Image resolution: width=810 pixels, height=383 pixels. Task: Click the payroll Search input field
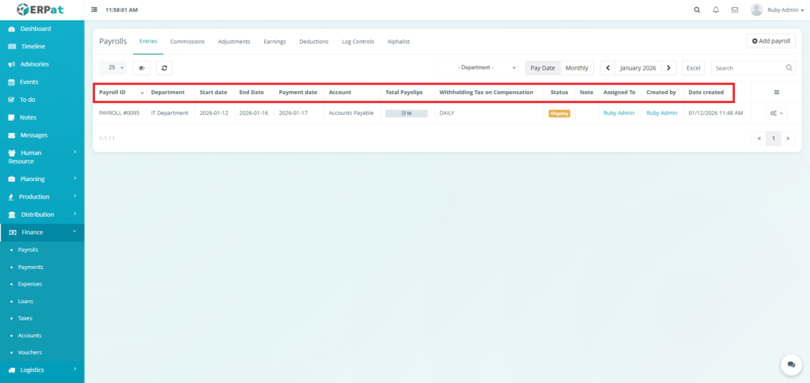[x=748, y=68]
